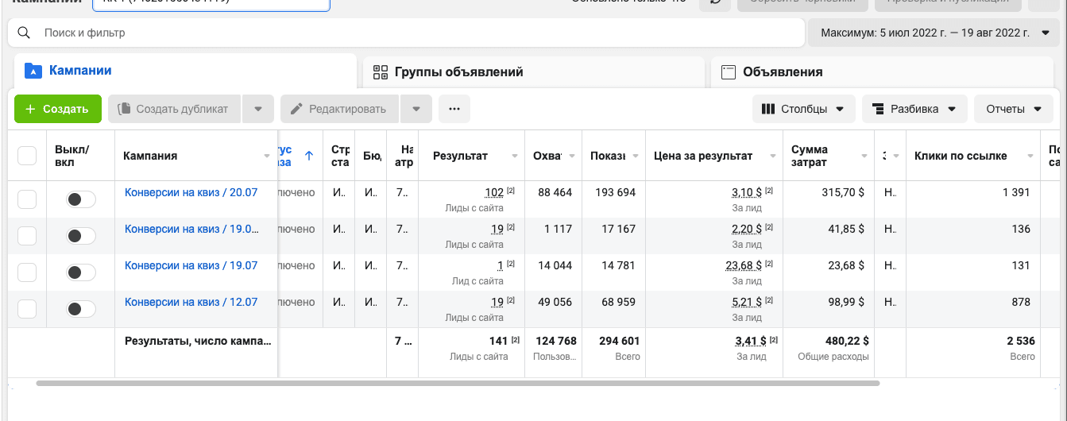Check the select-all header checkbox
This screenshot has height=421, width=1067.
coord(27,156)
